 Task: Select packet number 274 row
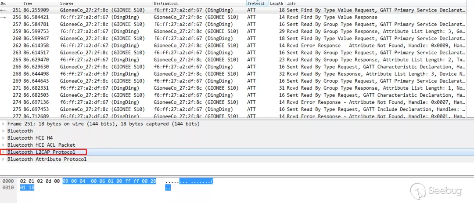point(233,102)
